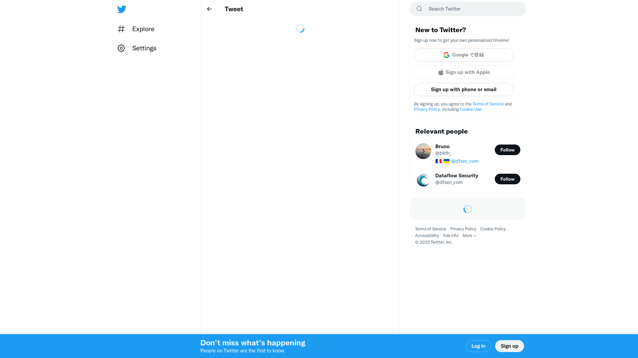Click the back arrow next to Tweet
Image resolution: width=638 pixels, height=358 pixels.
[209, 9]
